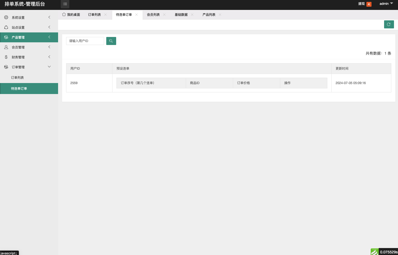Click the 2024-07-05 05:09:16 timestamp
Screen dimensions: 398x255
coord(351,83)
